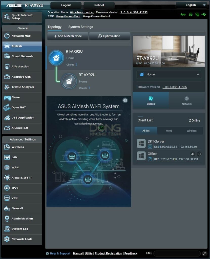Click the Open NAT icon
This screenshot has height=259, width=210.
point(7,107)
